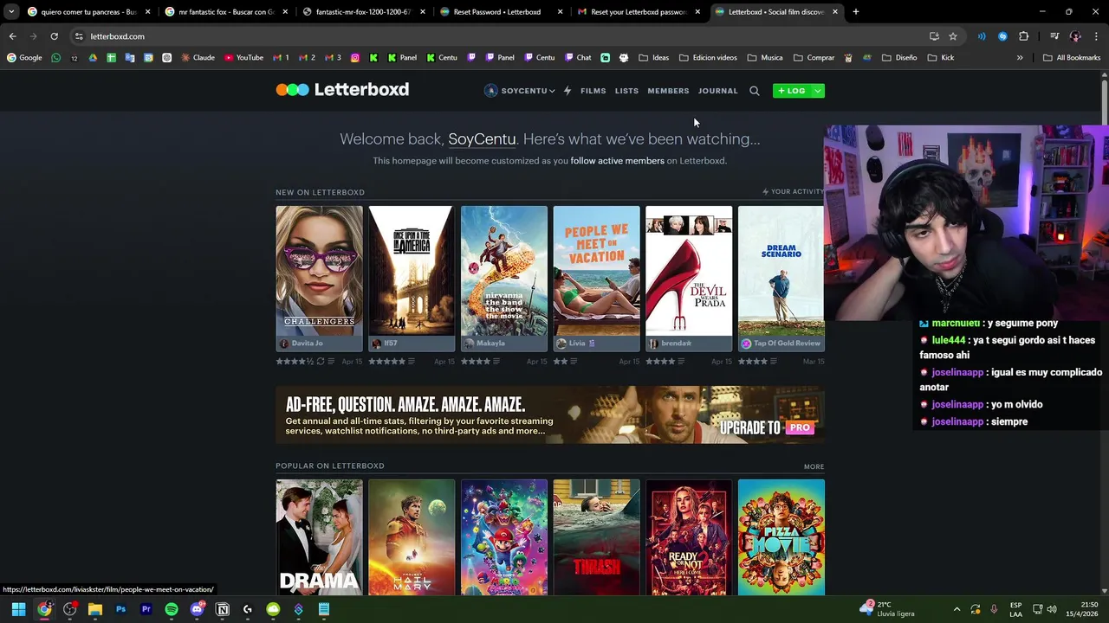Bookmark this page with the star icon

coord(953,36)
